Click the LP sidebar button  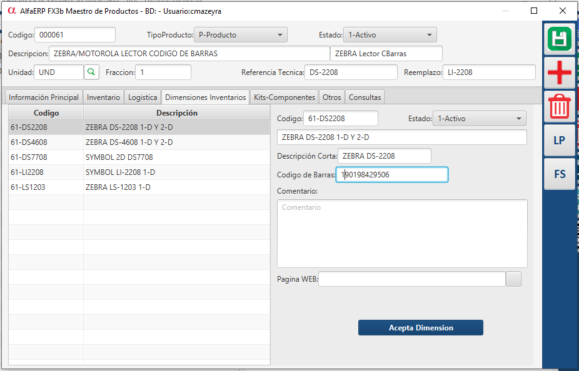click(x=560, y=141)
